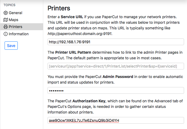Open the General topic label
The height and width of the screenshot is (129, 187).
[x=16, y=13]
